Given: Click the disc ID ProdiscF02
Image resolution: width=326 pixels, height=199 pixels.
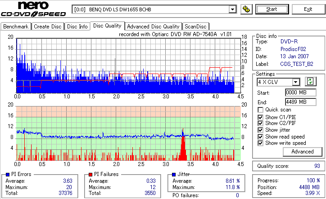Looking at the screenshot, I should tap(293, 49).
